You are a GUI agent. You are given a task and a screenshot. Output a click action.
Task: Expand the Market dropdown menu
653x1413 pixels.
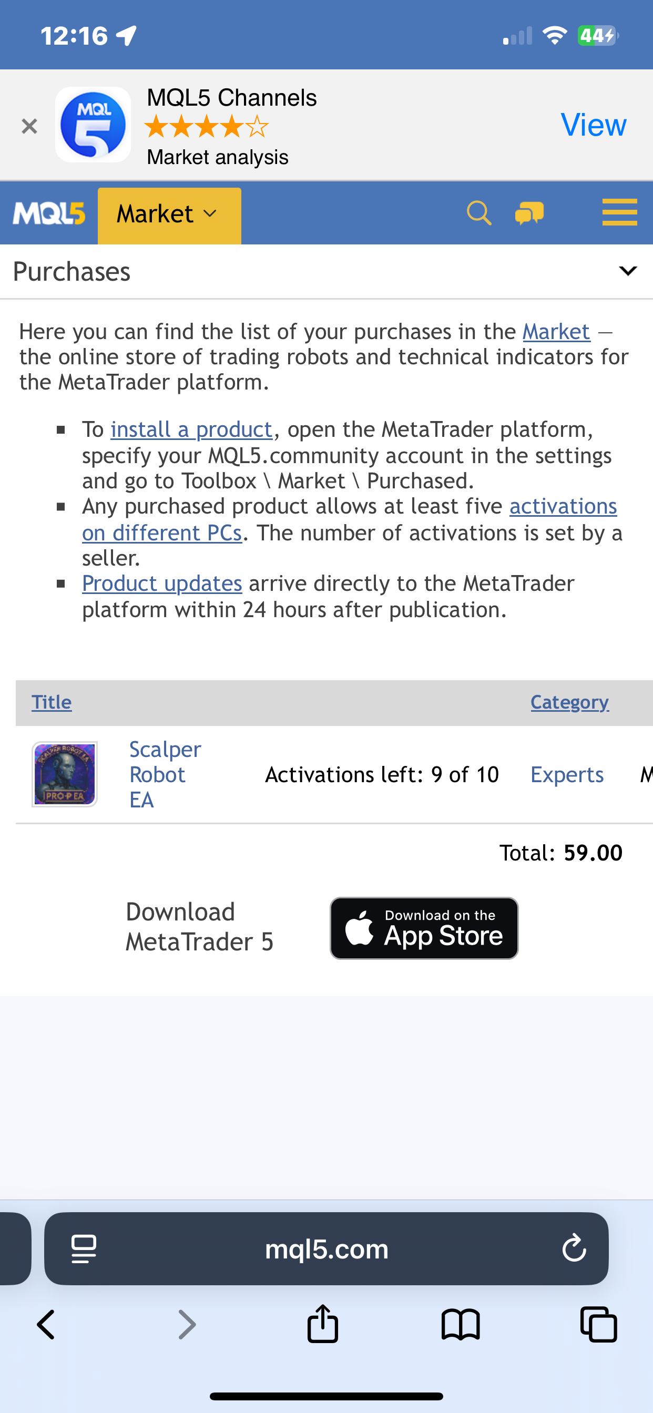169,214
